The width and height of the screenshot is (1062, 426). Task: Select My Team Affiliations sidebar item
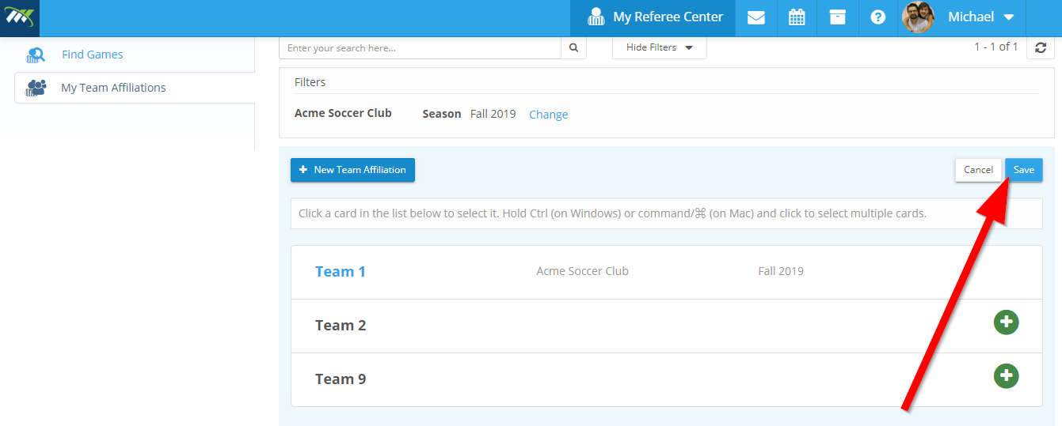(x=113, y=88)
